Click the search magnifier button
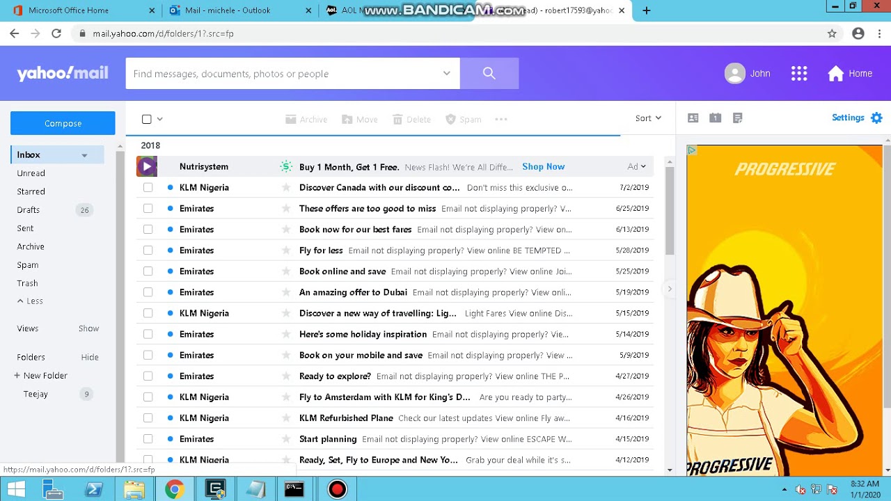 (x=489, y=73)
